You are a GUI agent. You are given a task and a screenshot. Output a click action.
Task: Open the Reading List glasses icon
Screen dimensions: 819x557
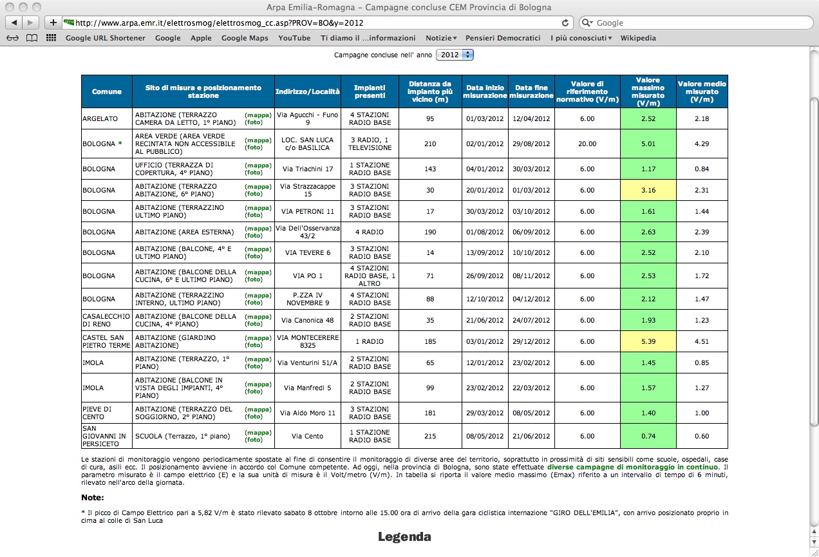pos(12,38)
